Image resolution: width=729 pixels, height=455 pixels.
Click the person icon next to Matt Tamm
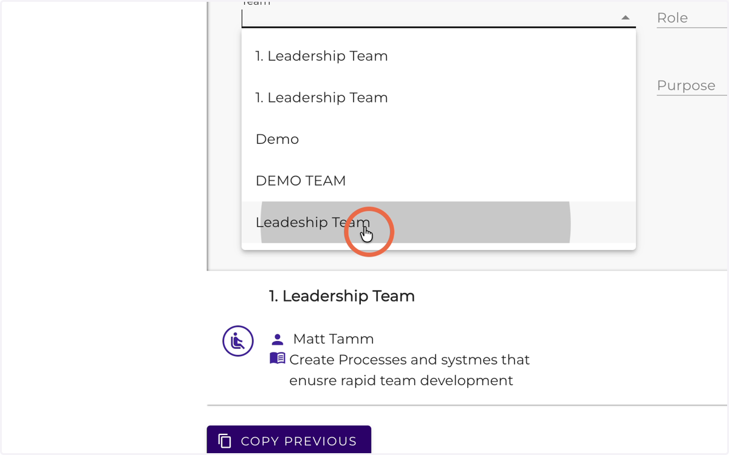[278, 339]
